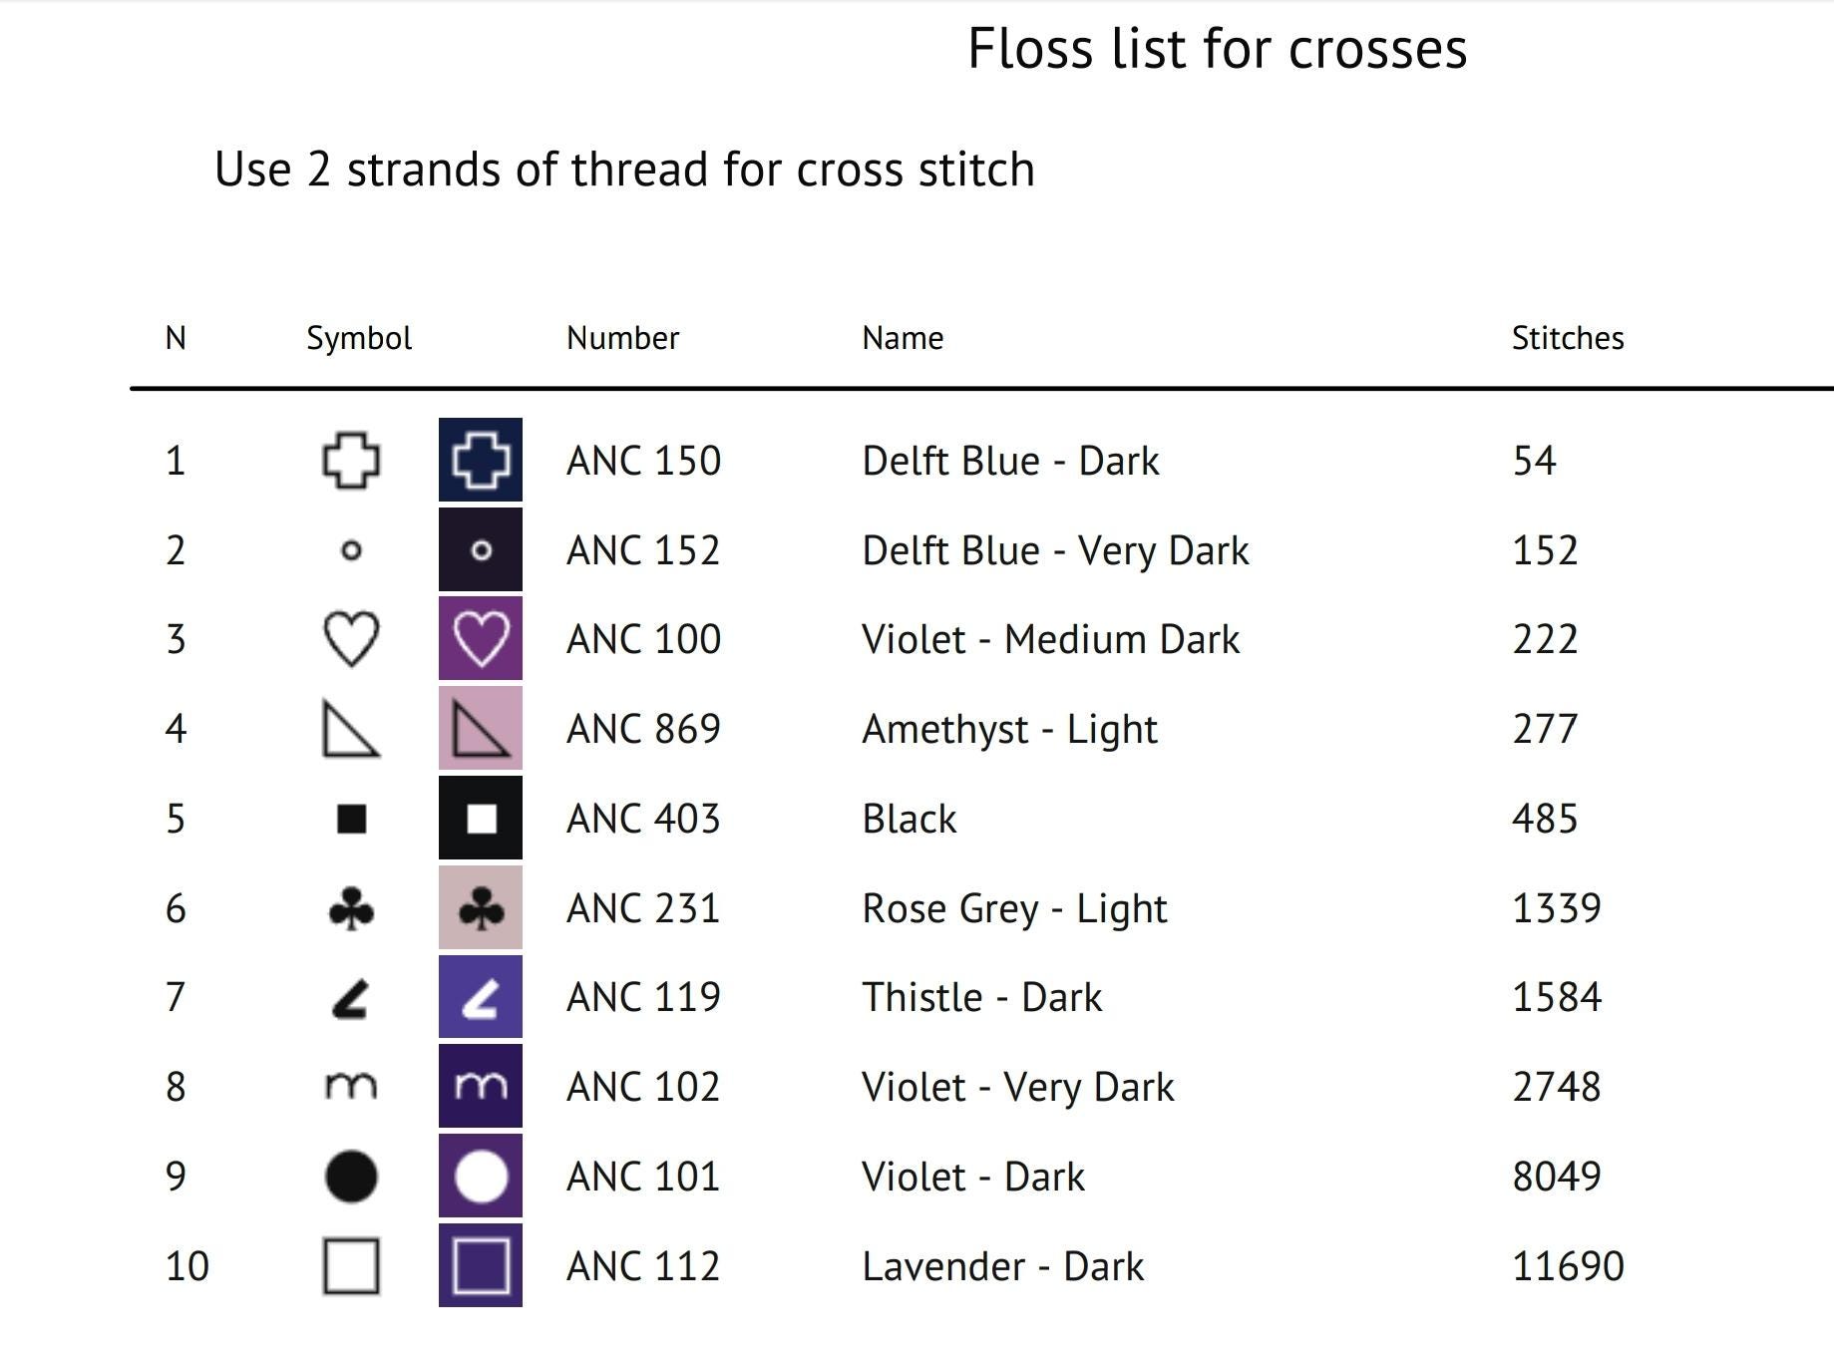Image resolution: width=1834 pixels, height=1359 pixels.
Task: Click the black filled circle symbol
Action: [x=351, y=1177]
